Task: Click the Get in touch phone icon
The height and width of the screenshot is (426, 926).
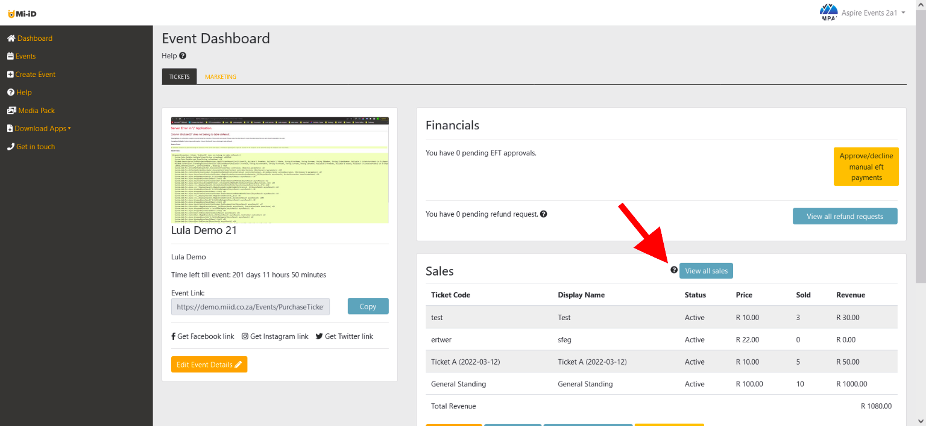Action: 11,147
